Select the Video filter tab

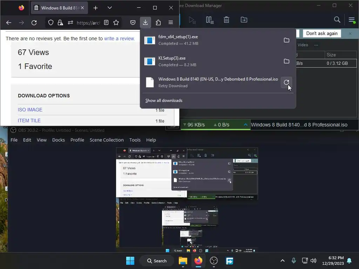(303, 45)
